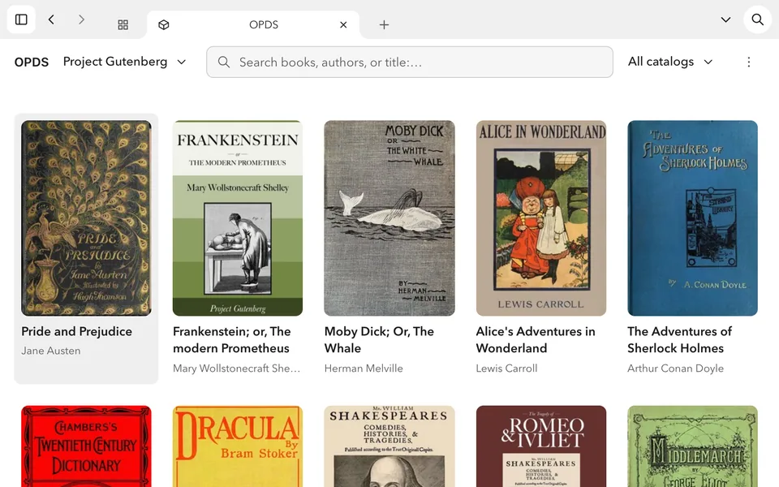Add a new tab with plus icon

click(384, 25)
